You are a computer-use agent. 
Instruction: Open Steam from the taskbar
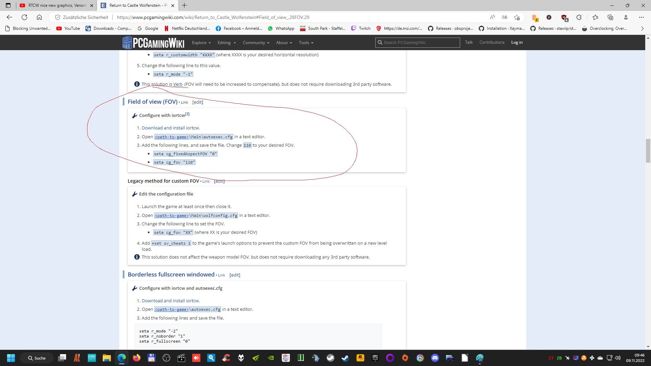point(345,358)
